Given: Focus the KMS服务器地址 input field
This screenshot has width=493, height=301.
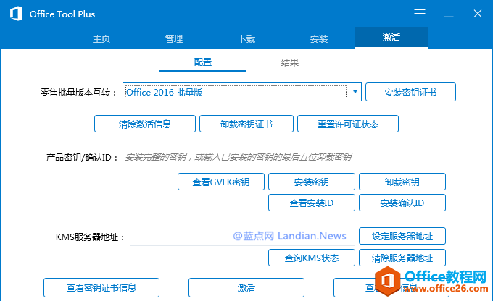Looking at the screenshot, I should click(x=243, y=237).
